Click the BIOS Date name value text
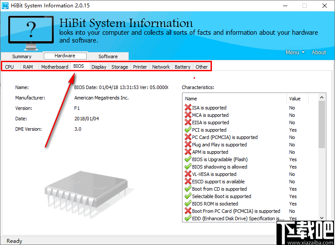 point(121,87)
